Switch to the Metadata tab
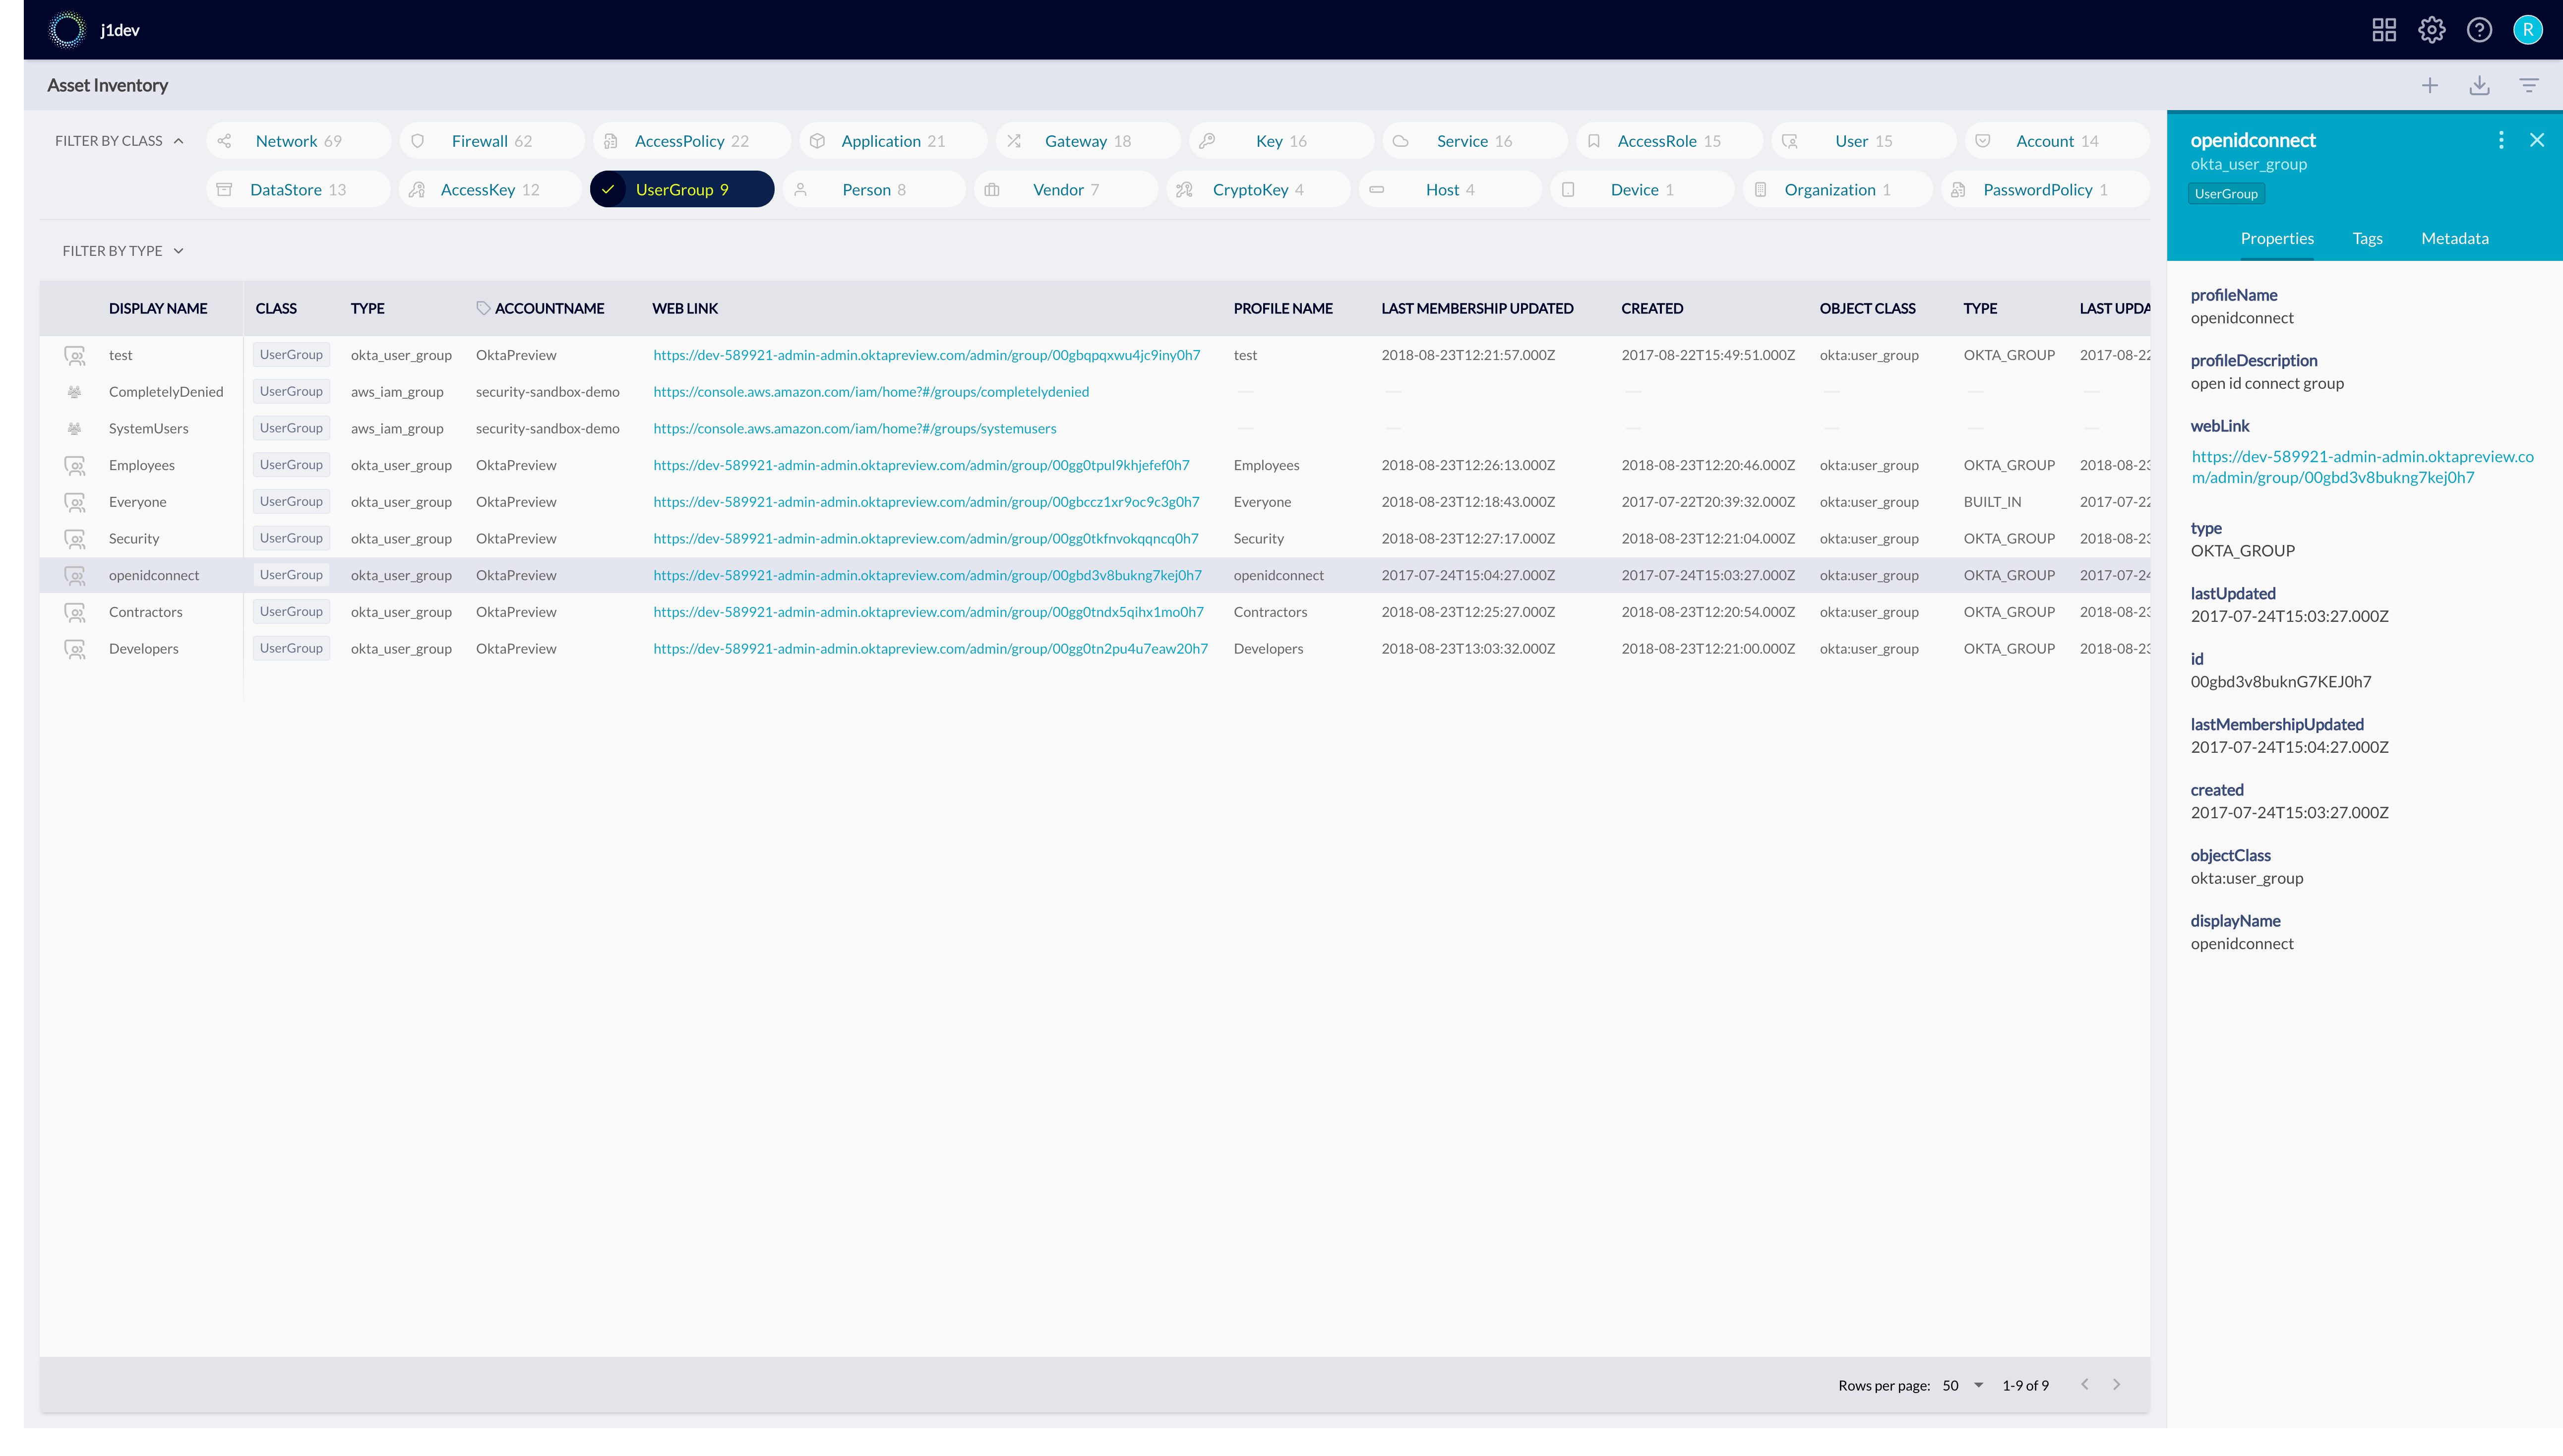The image size is (2563, 1456). (x=2454, y=238)
